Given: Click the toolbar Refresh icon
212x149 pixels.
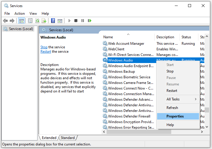Looking at the screenshot, I should click(37, 21).
